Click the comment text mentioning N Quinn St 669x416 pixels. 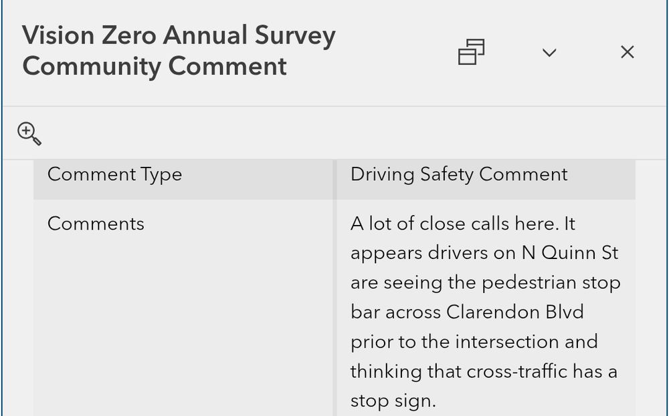point(484,252)
